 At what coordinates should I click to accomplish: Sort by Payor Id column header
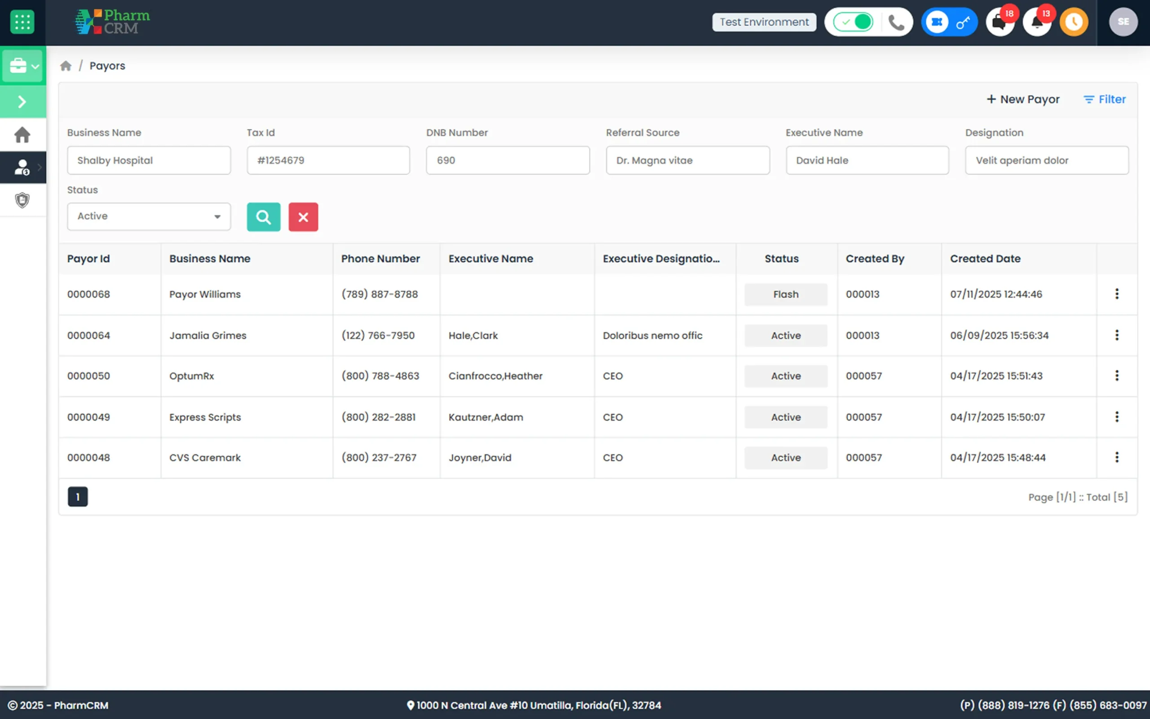pos(88,259)
